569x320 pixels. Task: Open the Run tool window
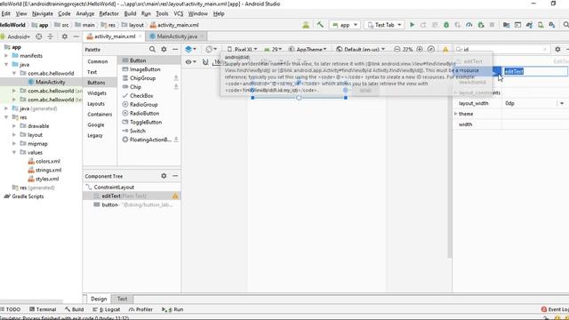(x=172, y=309)
